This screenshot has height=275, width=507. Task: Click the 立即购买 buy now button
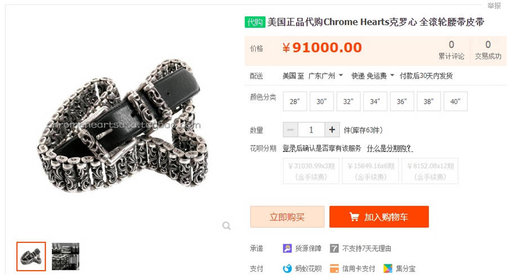pos(287,217)
